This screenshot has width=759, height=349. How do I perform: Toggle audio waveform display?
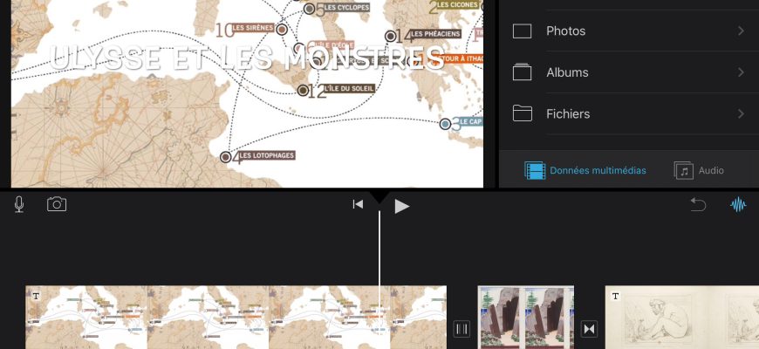[738, 205]
